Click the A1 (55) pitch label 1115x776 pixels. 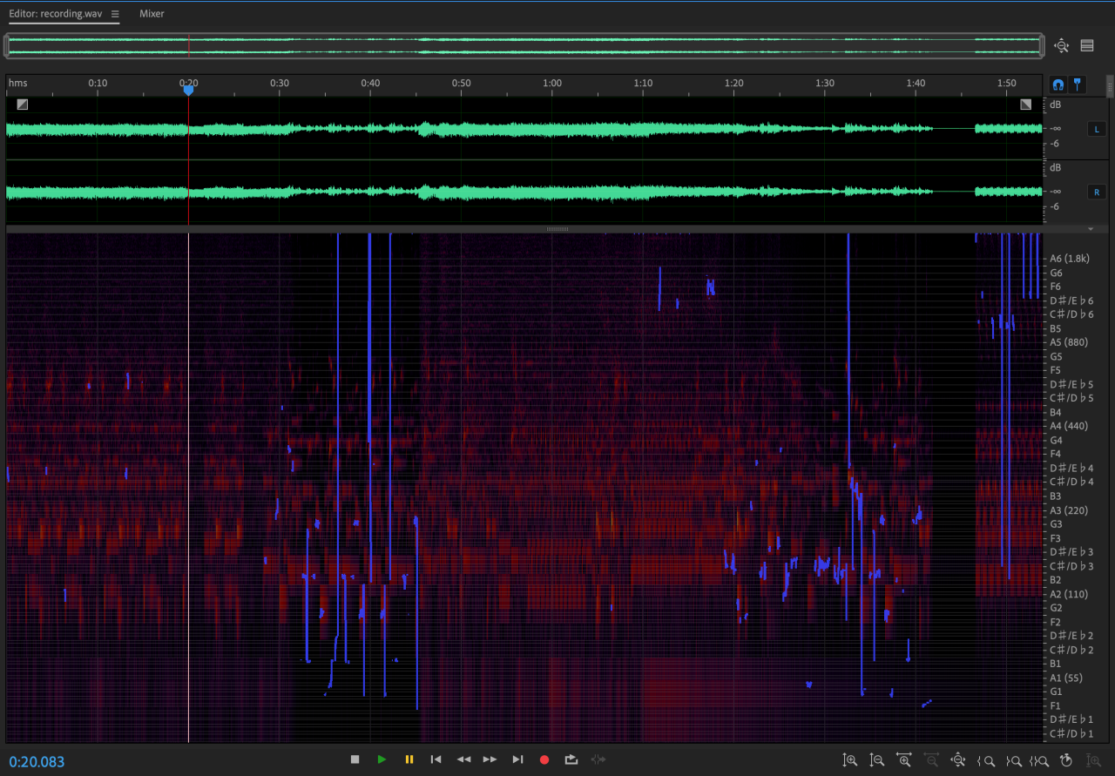click(x=1066, y=678)
